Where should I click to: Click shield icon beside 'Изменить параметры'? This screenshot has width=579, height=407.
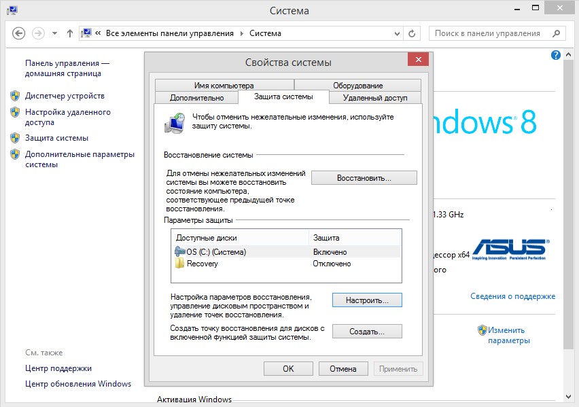click(482, 330)
